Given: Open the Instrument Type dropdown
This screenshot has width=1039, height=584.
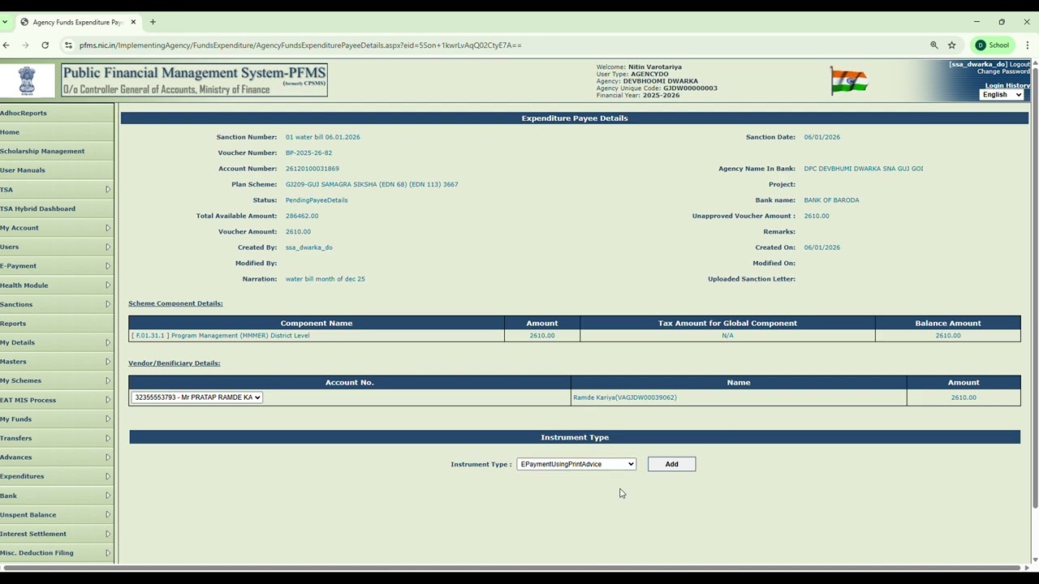Looking at the screenshot, I should point(576,464).
